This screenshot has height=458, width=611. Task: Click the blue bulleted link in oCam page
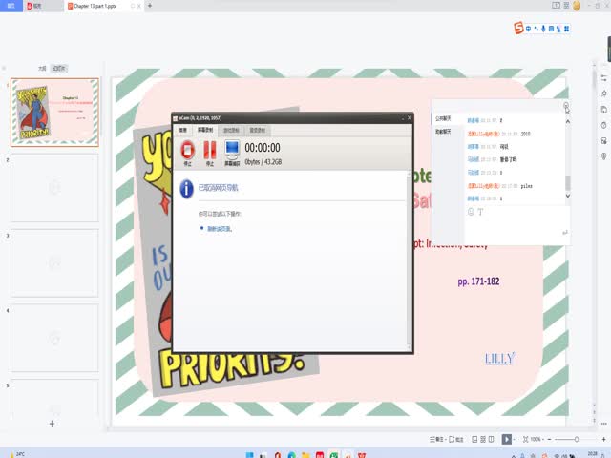[220, 229]
